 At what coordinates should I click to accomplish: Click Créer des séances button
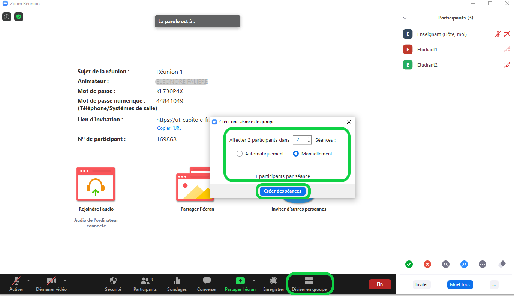[282, 191]
